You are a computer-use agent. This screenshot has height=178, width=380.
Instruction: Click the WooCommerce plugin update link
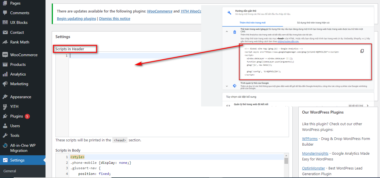point(160,11)
